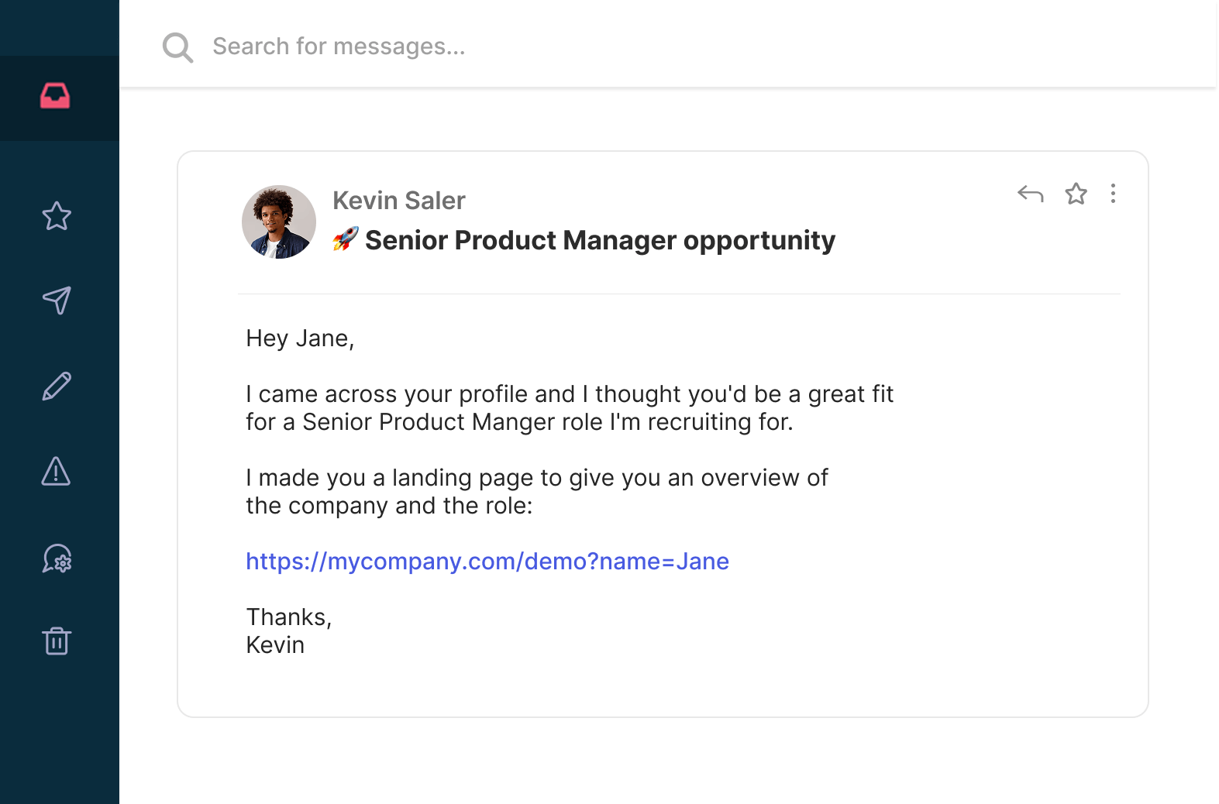The width and height of the screenshot is (1219, 804).
Task: Open the Trash folder
Action: [57, 641]
